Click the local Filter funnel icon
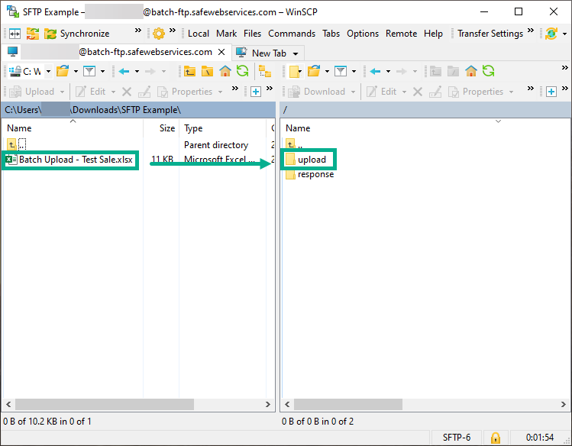Screen dimensions: 572x446 click(89, 71)
